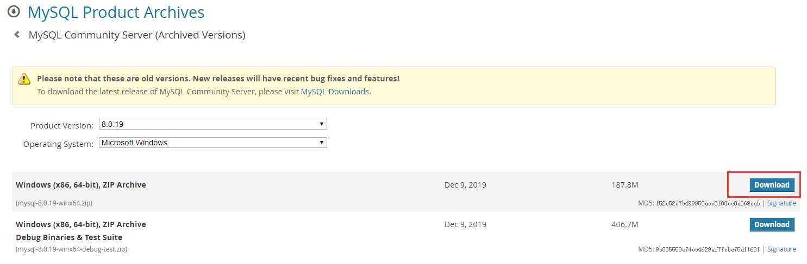
Task: Go to MySQL Community Server (Archived Versions)
Action: point(137,35)
